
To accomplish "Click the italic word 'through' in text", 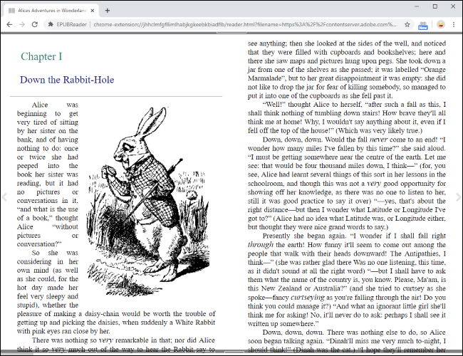I will (261, 245).
